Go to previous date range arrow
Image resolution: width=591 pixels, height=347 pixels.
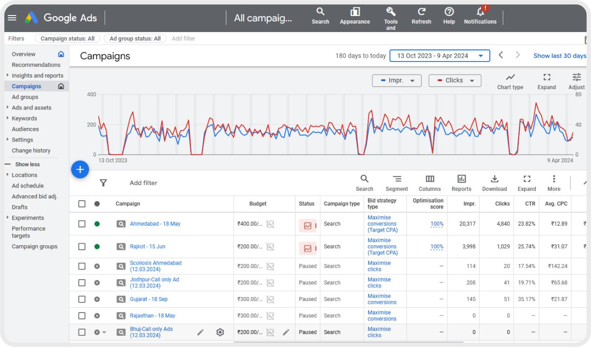pos(501,55)
